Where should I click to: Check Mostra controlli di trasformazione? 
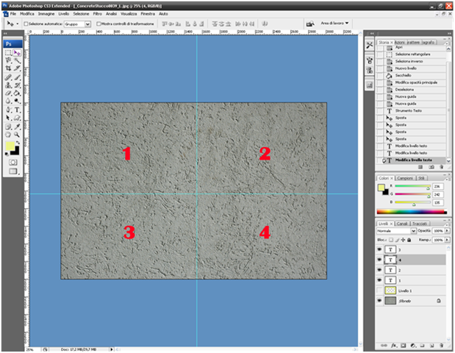tap(98, 24)
